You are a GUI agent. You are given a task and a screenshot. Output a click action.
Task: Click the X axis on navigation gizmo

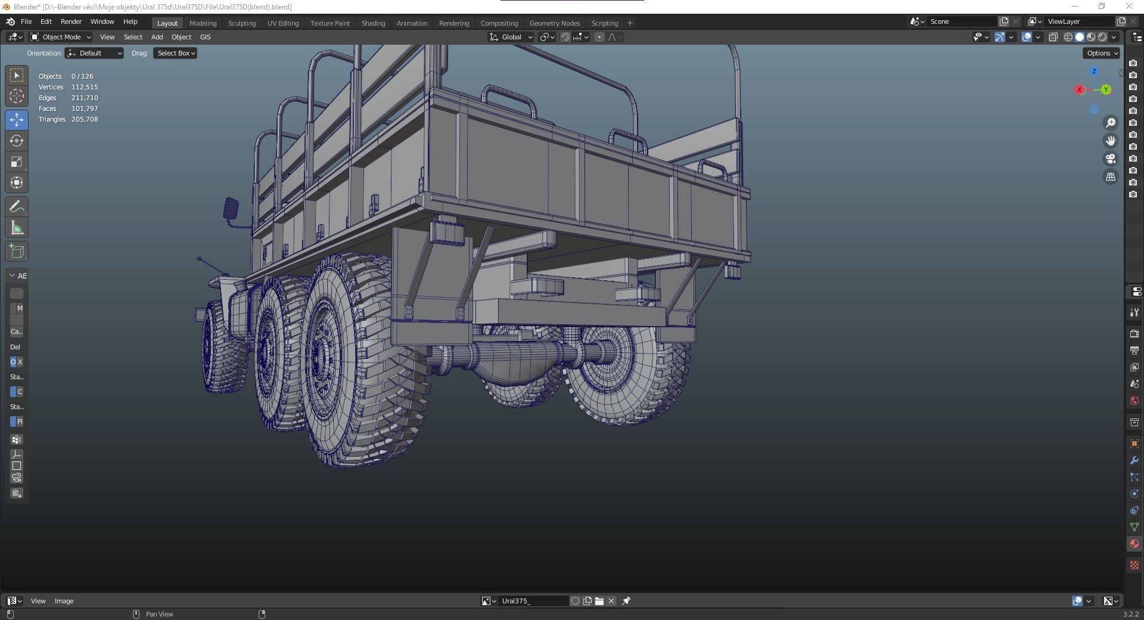coord(1080,89)
